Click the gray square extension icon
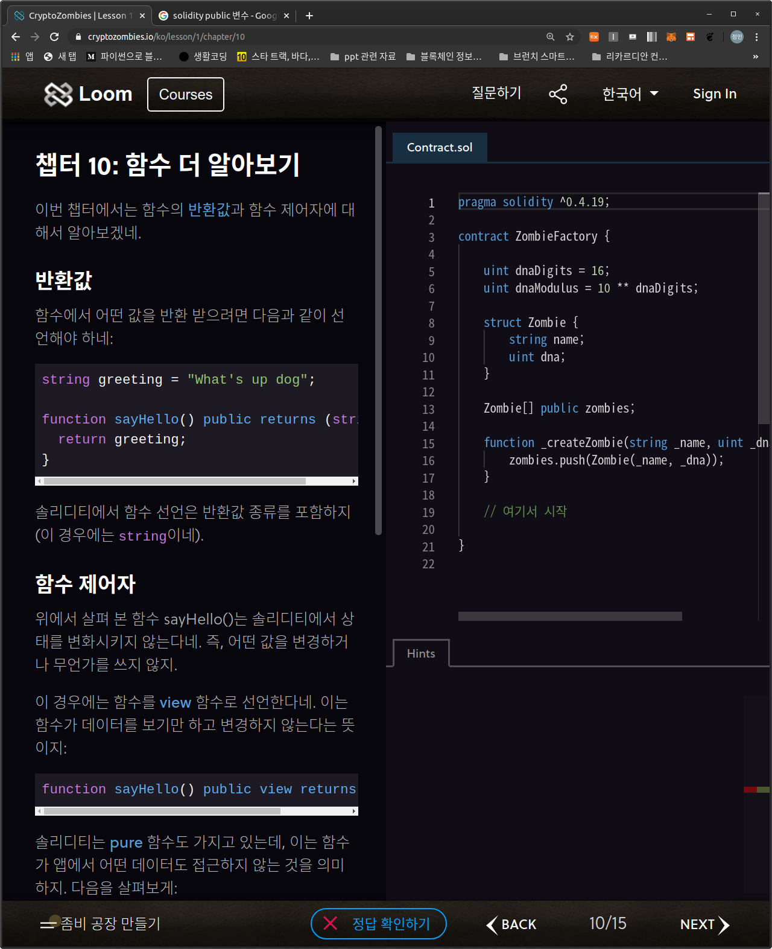The image size is (772, 949). [x=613, y=37]
